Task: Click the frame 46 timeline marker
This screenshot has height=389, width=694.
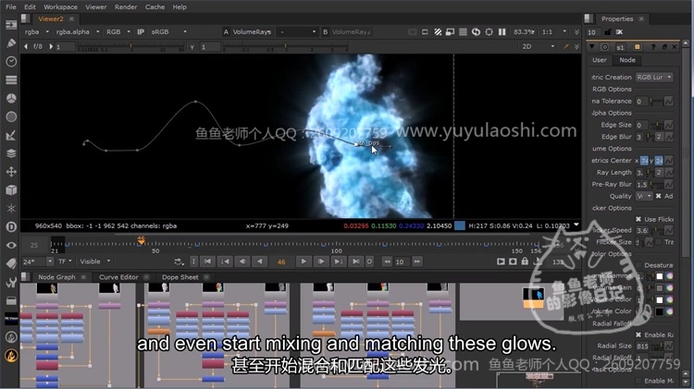Action: click(x=141, y=240)
